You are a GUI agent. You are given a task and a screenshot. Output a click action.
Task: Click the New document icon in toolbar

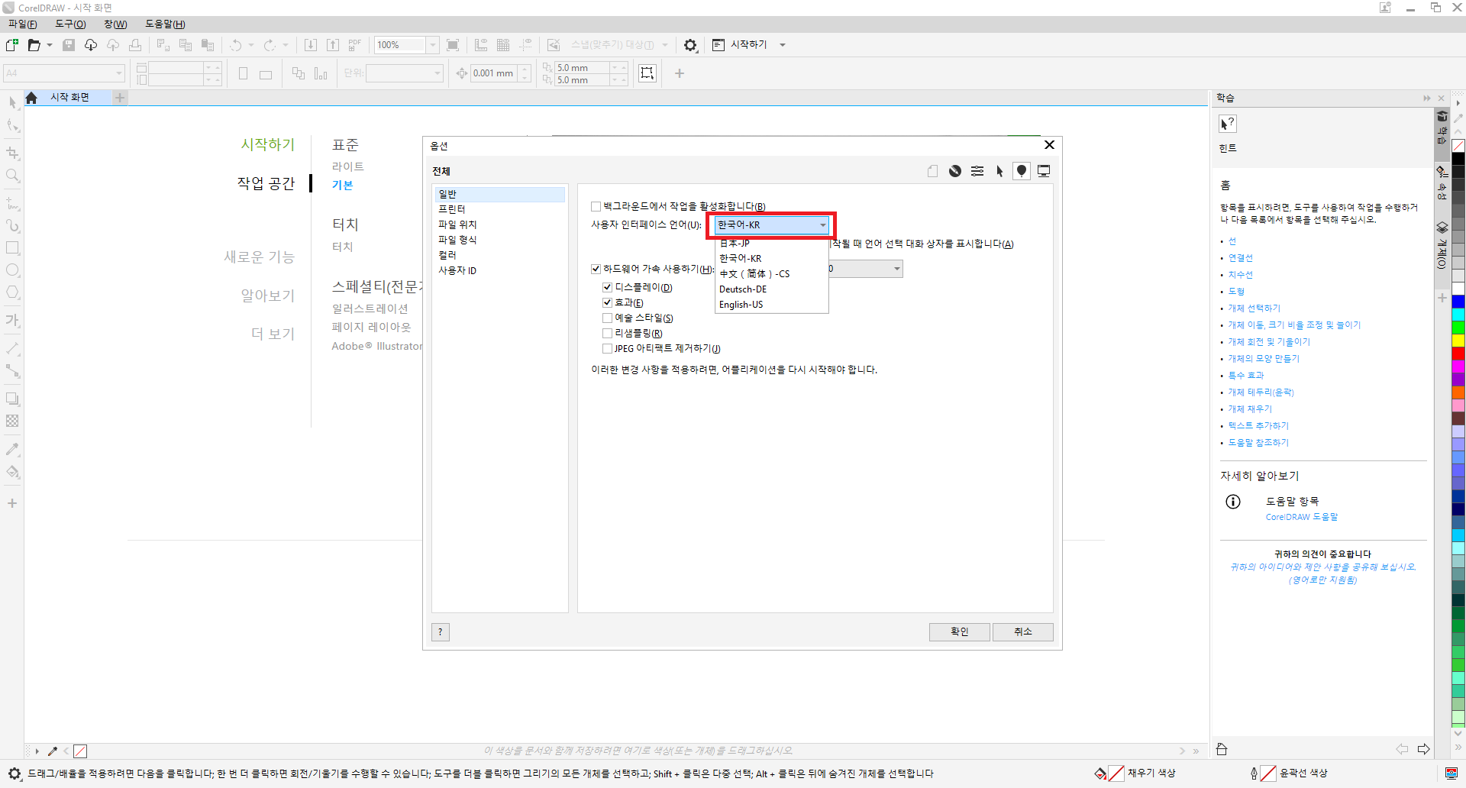11,45
